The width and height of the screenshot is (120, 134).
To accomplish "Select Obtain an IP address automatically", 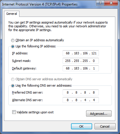I will click(13, 40).
